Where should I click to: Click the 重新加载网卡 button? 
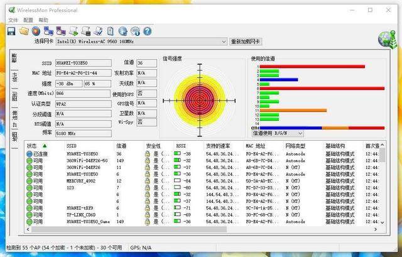246,41
